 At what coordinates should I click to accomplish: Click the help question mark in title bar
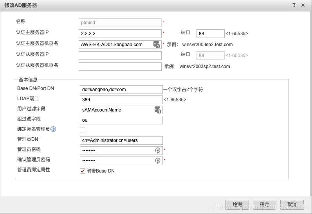click(294, 5)
